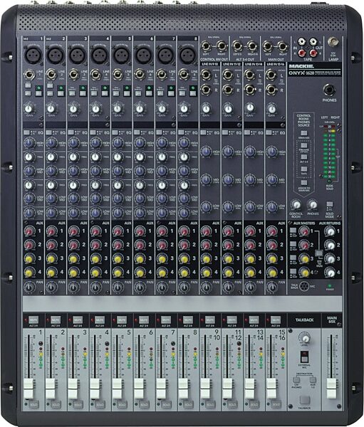
Task: Click the channel 8 XLR mic input
Action: click(188, 55)
